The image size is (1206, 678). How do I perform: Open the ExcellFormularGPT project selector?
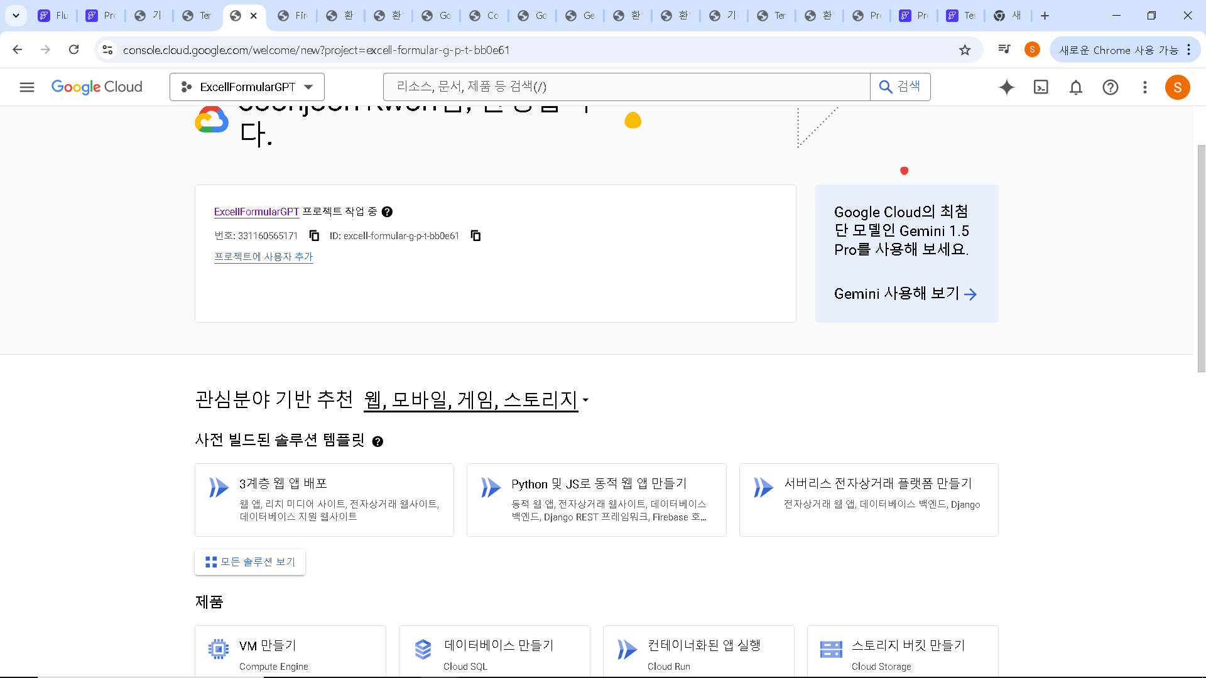[247, 87]
